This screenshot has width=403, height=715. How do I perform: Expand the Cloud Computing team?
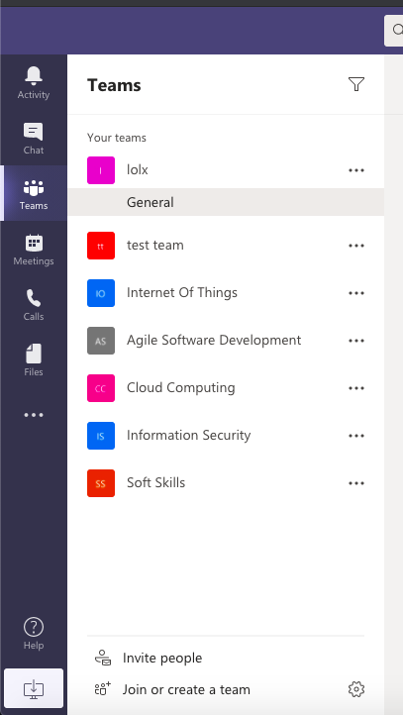pyautogui.click(x=226, y=388)
